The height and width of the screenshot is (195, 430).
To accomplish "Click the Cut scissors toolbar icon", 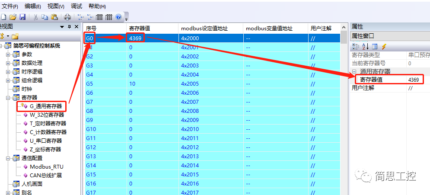I will [35, 17].
